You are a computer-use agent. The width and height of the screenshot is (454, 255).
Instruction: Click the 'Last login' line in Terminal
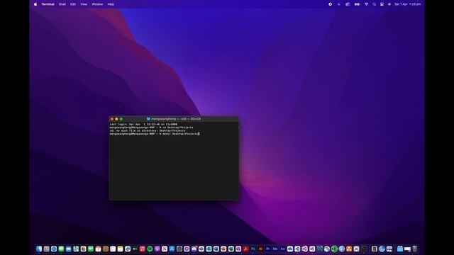143,125
